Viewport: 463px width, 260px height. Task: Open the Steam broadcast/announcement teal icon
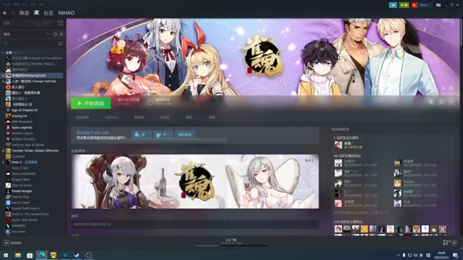coord(393,5)
